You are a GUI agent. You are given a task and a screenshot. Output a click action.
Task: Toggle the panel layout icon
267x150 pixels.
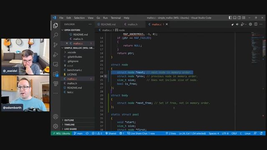tap(234, 17)
